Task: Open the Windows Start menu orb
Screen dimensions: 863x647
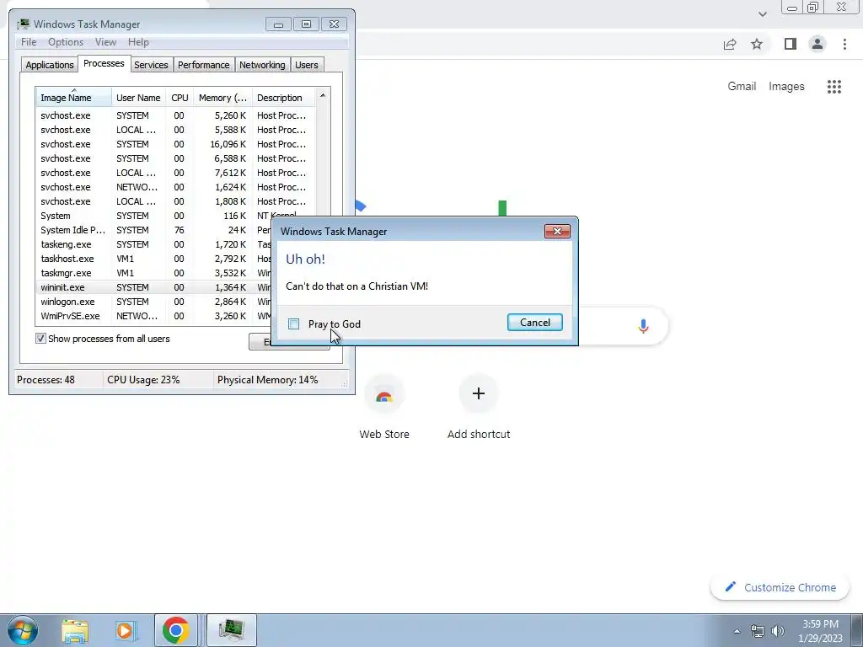Action: (22, 630)
